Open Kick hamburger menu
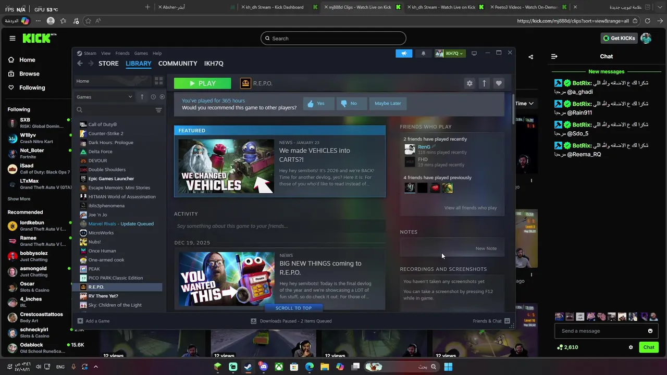The image size is (667, 375). [x=13, y=38]
